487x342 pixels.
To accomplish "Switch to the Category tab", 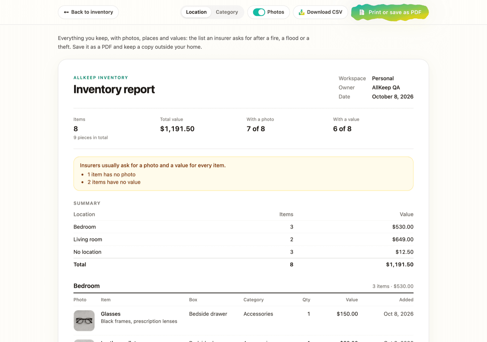I will [x=227, y=12].
